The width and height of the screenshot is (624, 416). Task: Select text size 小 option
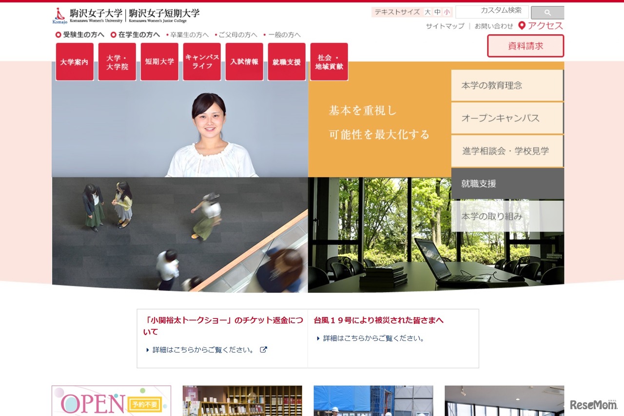pos(448,12)
